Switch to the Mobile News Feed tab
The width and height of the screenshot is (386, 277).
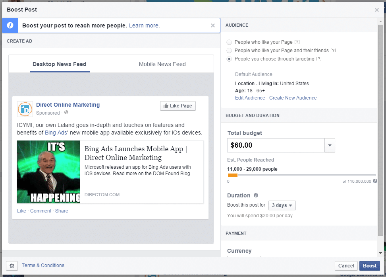tap(162, 64)
